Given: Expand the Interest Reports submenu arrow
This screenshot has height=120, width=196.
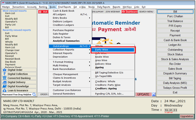Looking at the screenshot, I should (x=90, y=53).
